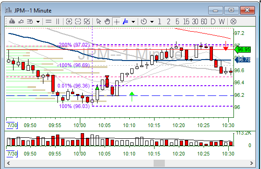Viewport: 261px width, 169px height.
Task: Select the arrow pointer tool
Action: click(99, 21)
